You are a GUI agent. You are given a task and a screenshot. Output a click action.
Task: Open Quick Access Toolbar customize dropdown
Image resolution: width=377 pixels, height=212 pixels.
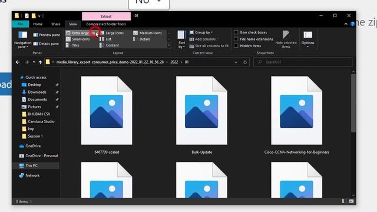[39, 16]
